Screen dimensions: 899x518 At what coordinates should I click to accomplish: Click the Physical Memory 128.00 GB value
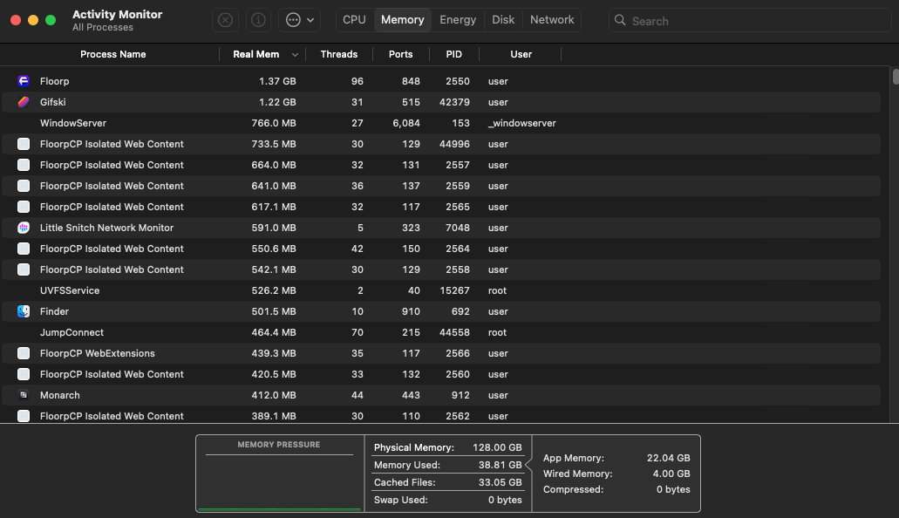[497, 448]
